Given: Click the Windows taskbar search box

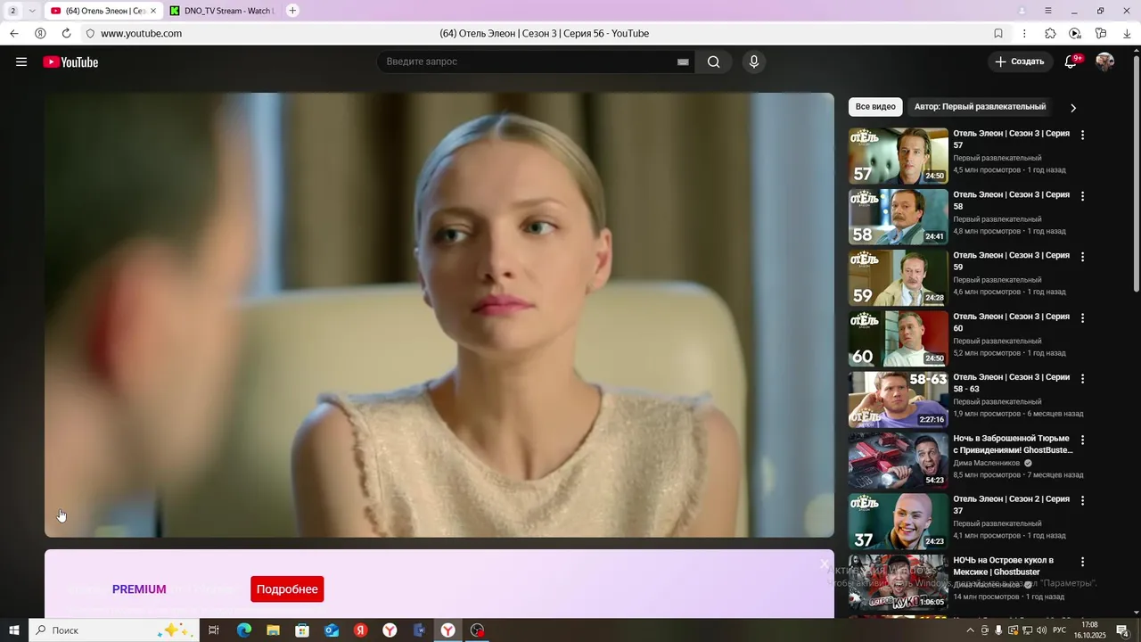Looking at the screenshot, I should 112,630.
